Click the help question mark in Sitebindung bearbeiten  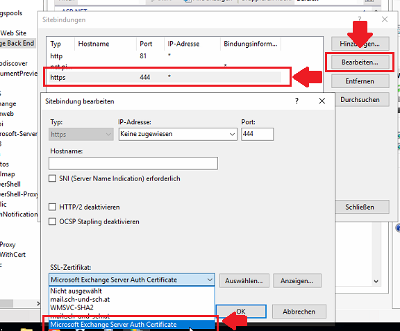click(x=297, y=101)
